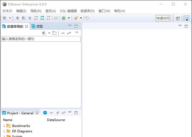192x137 pixels.
Task: Open SQL Editor script icon in toolbar
Action: click(x=36, y=18)
